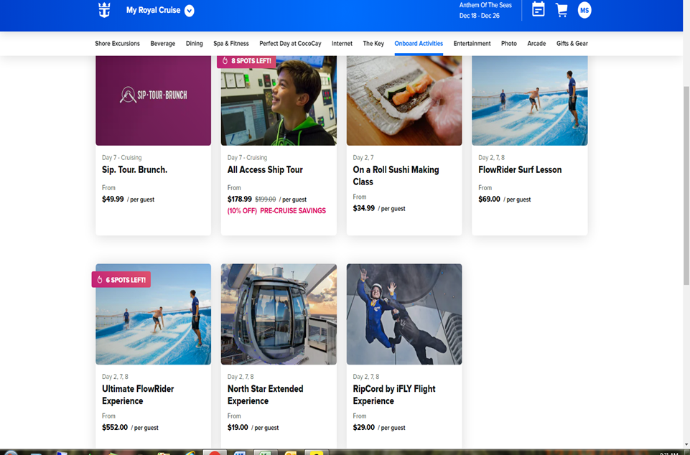The image size is (690, 455).
Task: Open On a Roll Sushi Making Class
Action: coord(396,176)
